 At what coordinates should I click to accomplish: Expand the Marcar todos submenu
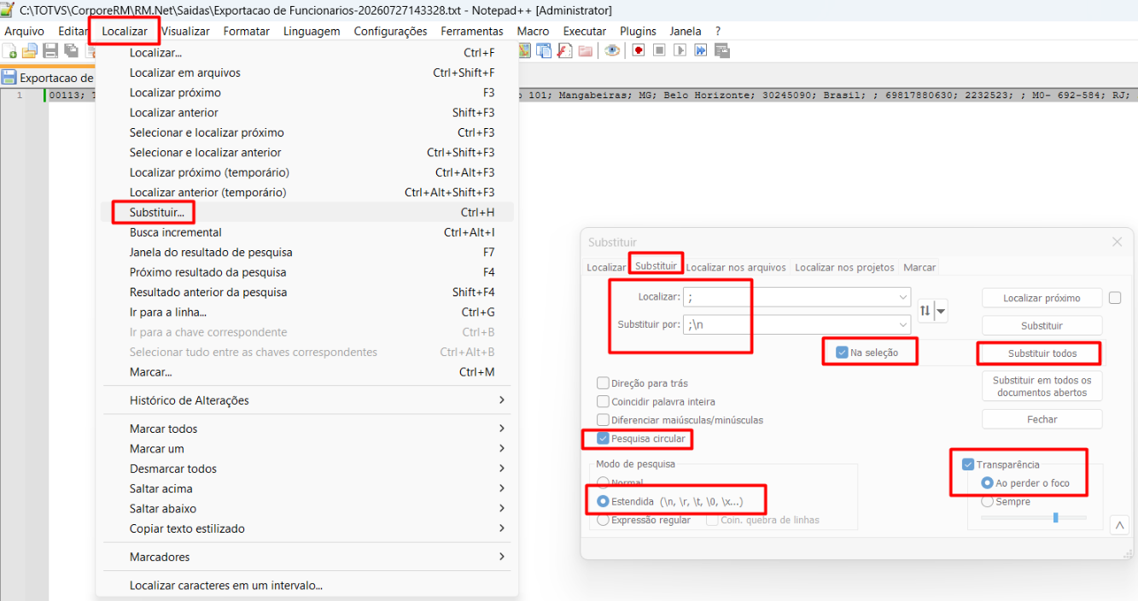click(x=501, y=429)
